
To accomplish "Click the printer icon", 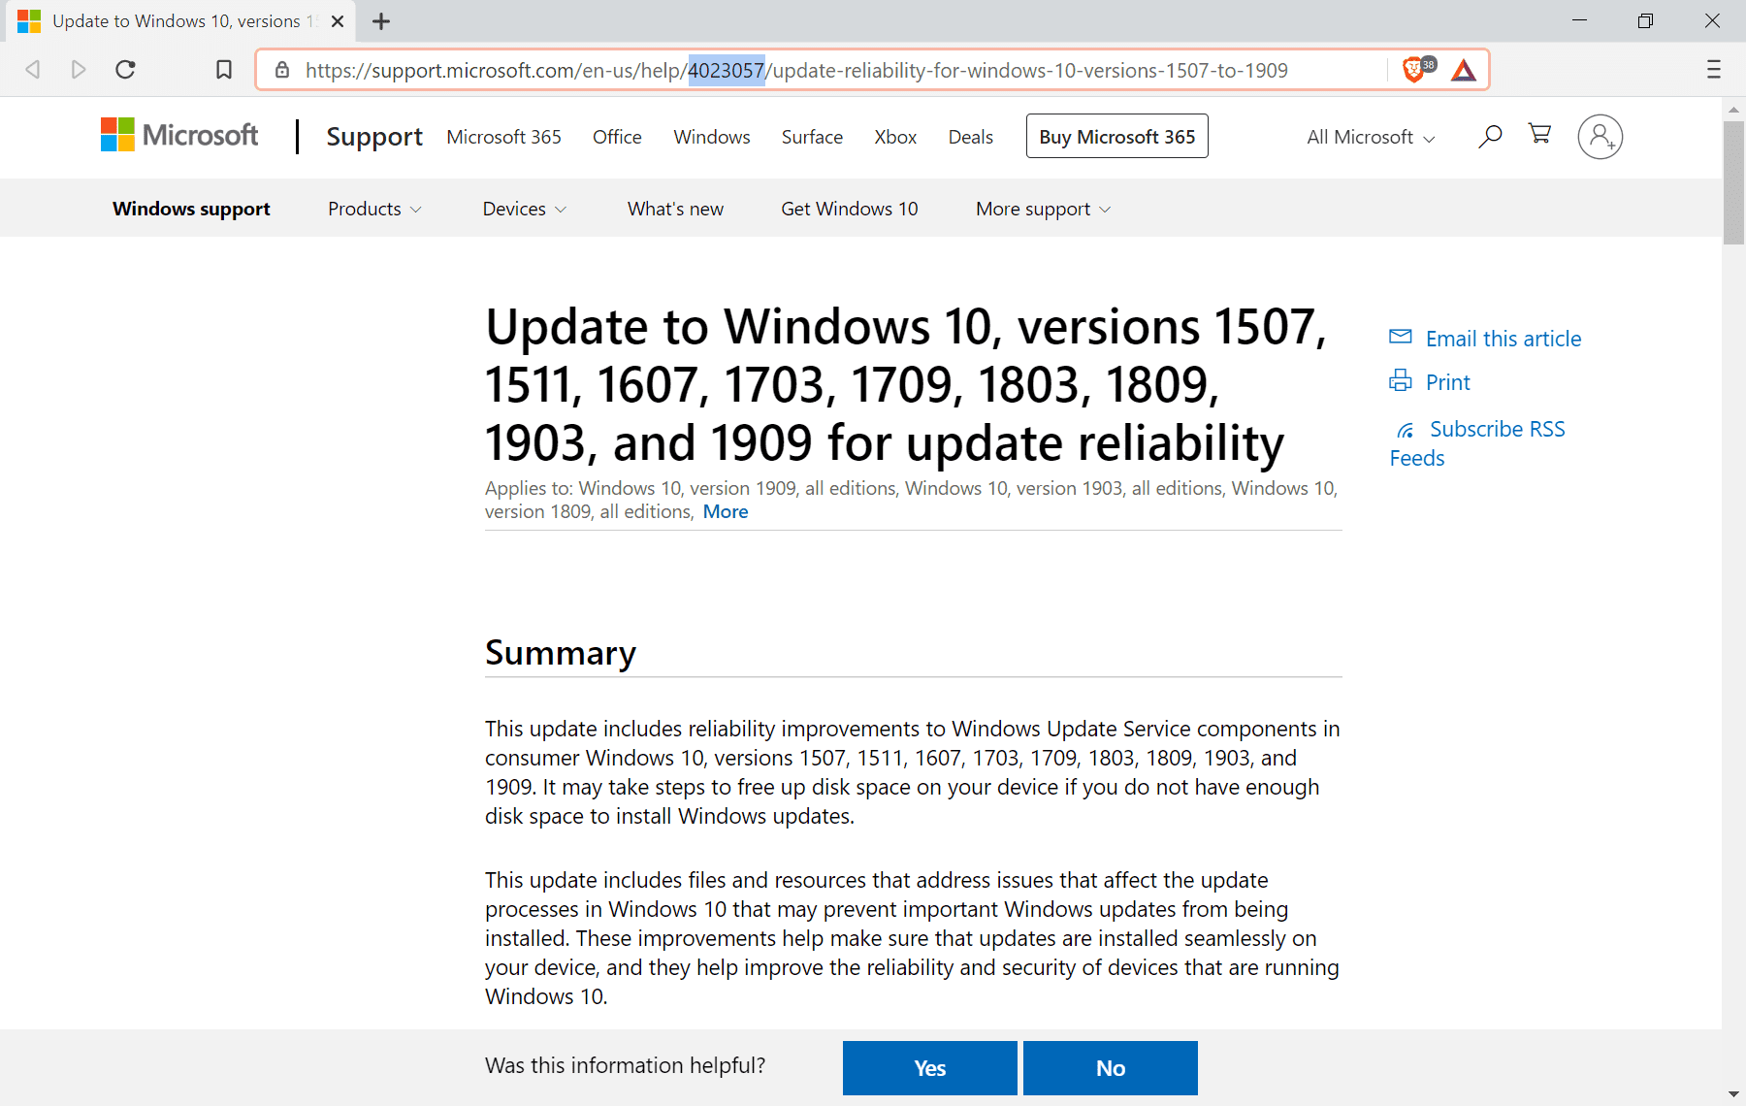I will coord(1401,380).
